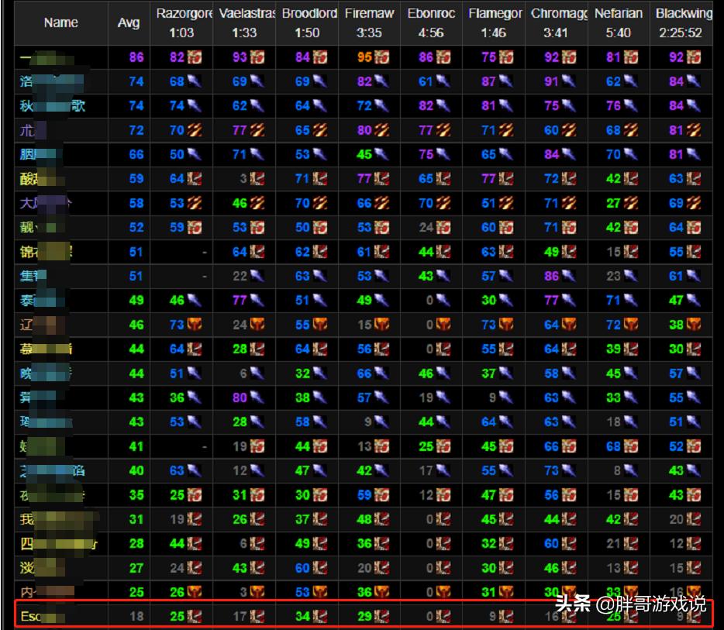Open the Razorgore boss column header
The height and width of the screenshot is (630, 724).
click(184, 22)
